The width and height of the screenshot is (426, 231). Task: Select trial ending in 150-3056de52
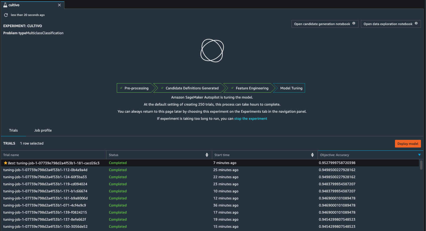pyautogui.click(x=210, y=227)
